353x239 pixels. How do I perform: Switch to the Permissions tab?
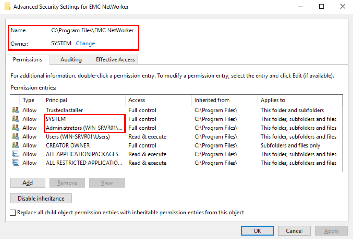click(27, 59)
